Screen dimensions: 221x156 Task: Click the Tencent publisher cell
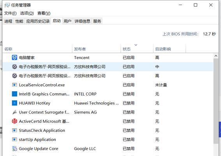[82, 58]
